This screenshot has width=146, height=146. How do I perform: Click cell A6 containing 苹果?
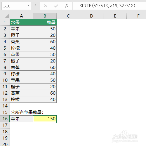[x=21, y=55]
